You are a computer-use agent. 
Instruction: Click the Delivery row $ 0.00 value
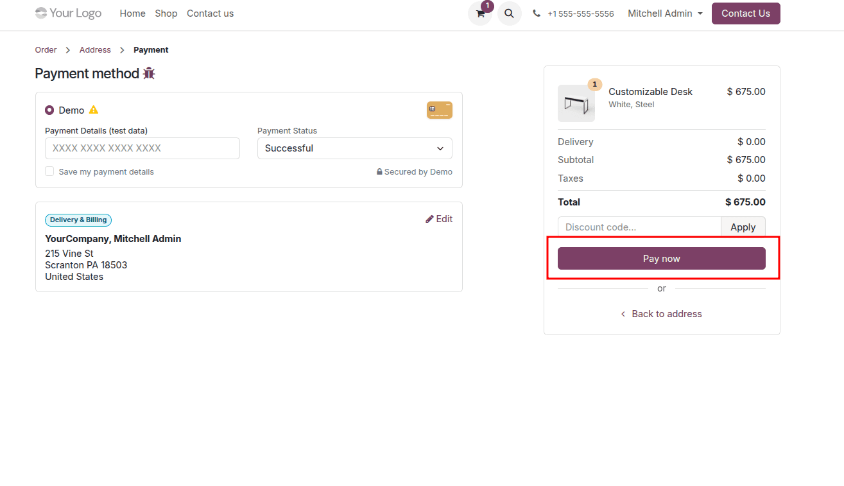point(752,142)
